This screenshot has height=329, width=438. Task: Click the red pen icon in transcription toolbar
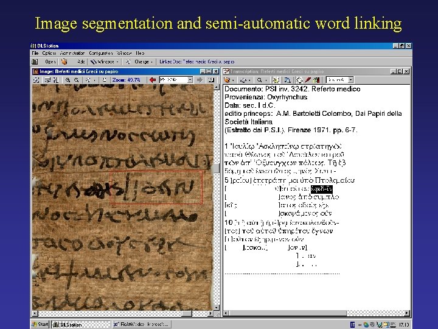point(308,80)
